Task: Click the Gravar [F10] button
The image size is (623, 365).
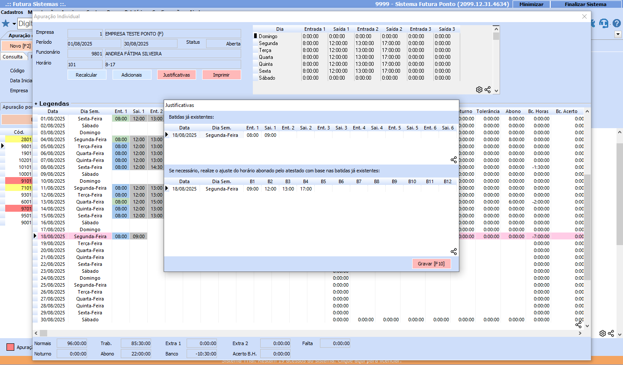Action: (x=431, y=264)
